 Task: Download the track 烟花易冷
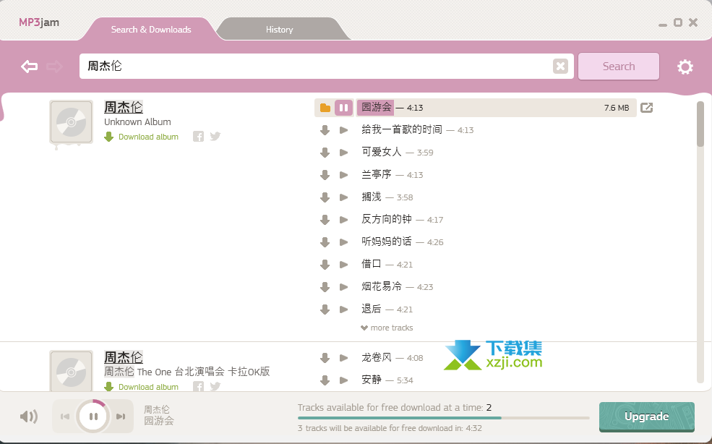[x=325, y=287]
